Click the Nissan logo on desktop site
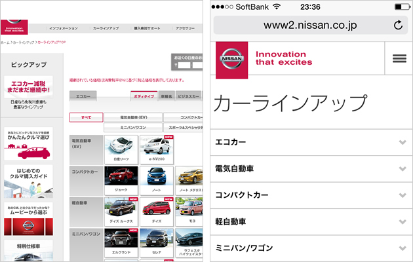 [x=14, y=27]
